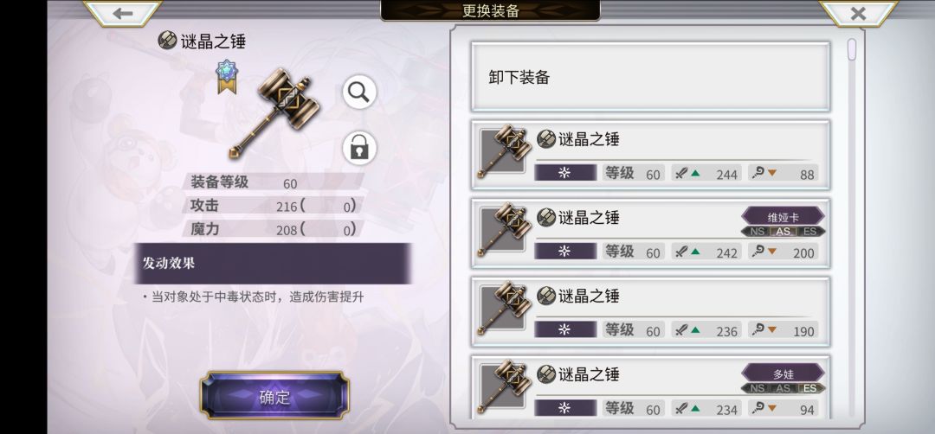Viewport: 935px width, 434px height.
Task: Click the equipment list scrollbar handle
Action: click(x=852, y=50)
